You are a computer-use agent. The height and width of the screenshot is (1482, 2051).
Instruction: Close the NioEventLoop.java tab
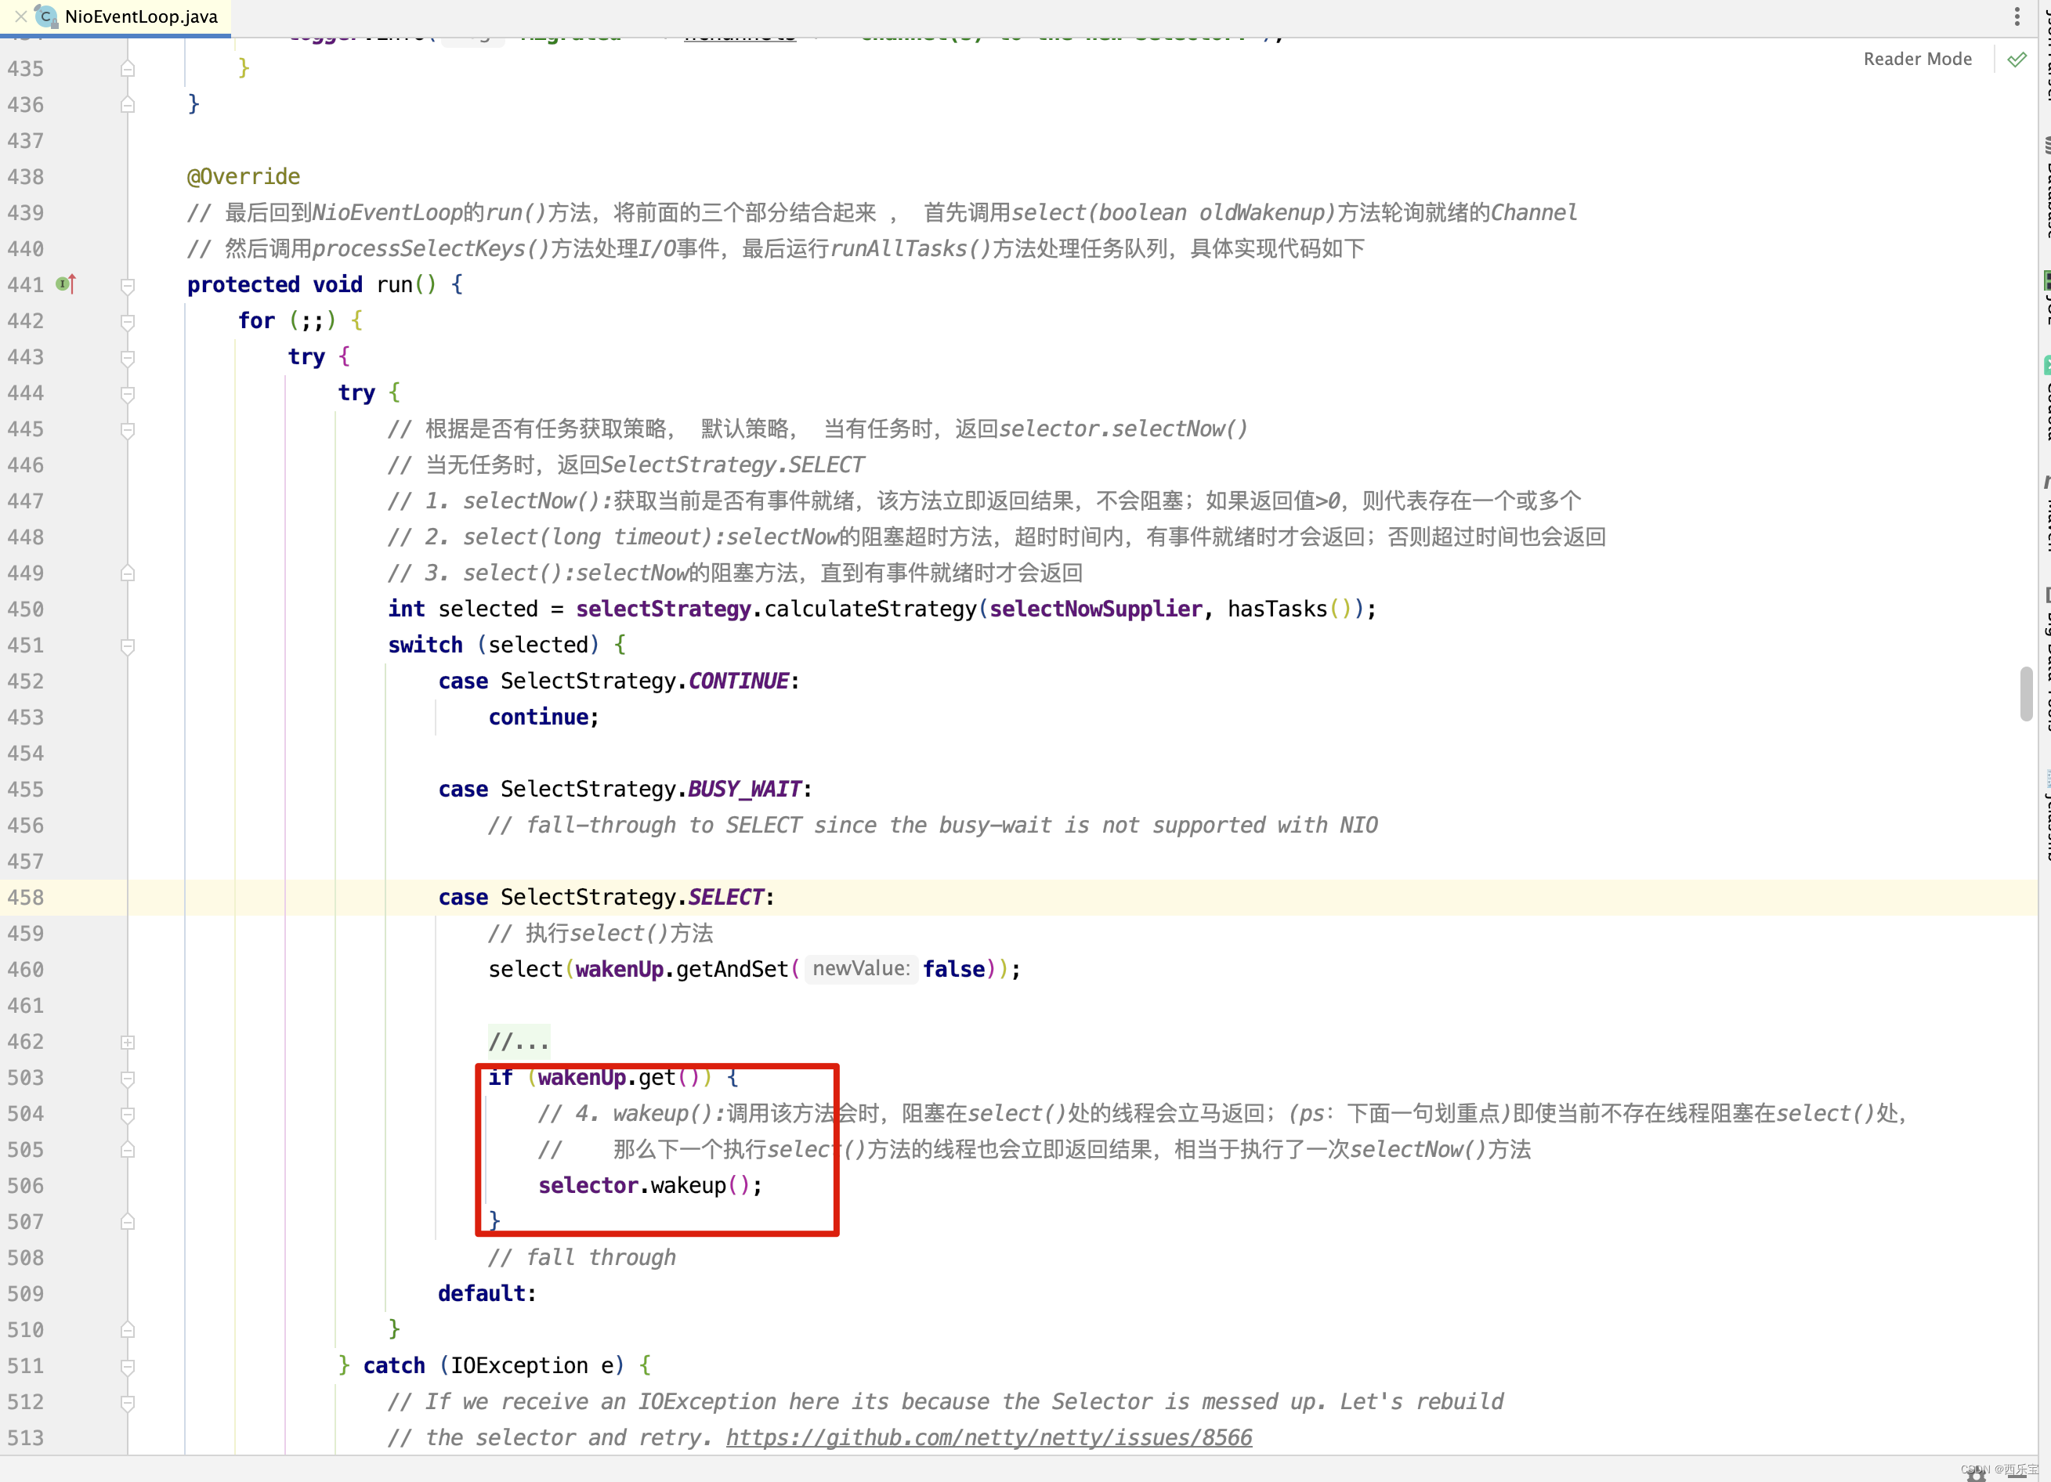click(20, 16)
